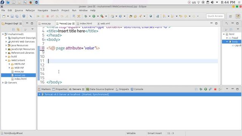Close the essa2.jsp editor tab
The image size is (242, 136).
pyautogui.click(x=73, y=23)
